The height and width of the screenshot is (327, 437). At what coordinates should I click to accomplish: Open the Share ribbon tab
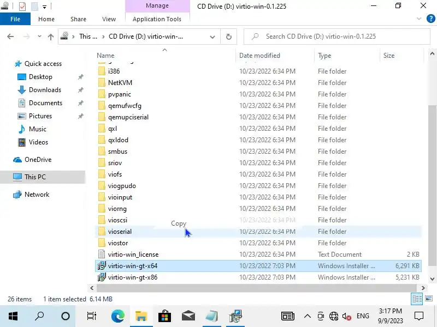point(78,19)
